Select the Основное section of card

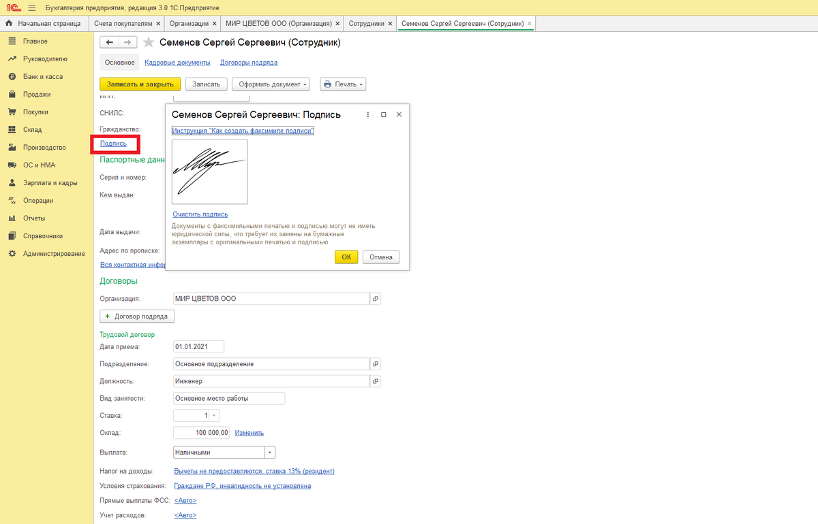tap(120, 63)
